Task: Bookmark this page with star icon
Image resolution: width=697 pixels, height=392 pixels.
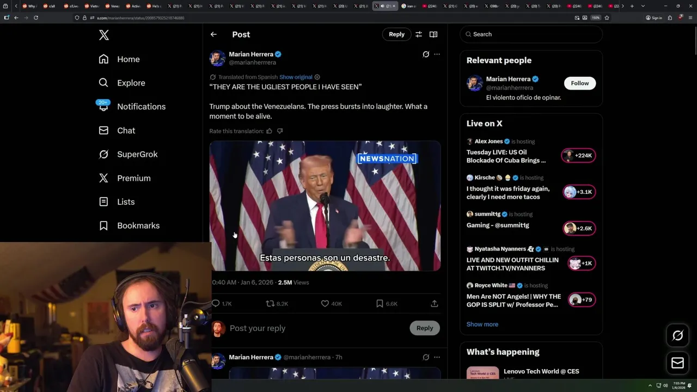Action: [607, 17]
